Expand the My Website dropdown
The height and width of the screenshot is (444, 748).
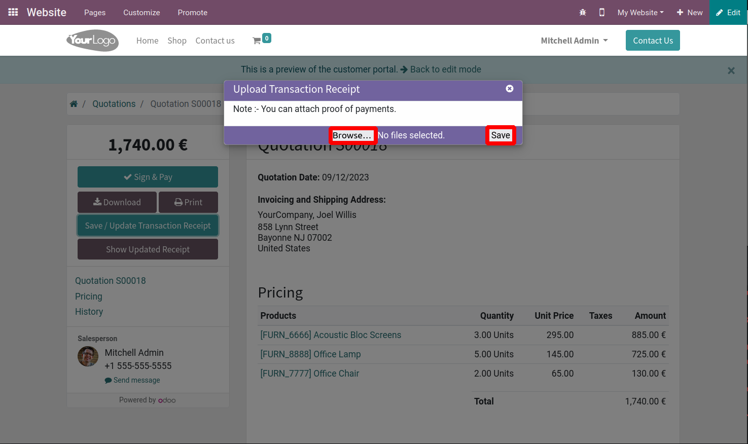(x=640, y=13)
